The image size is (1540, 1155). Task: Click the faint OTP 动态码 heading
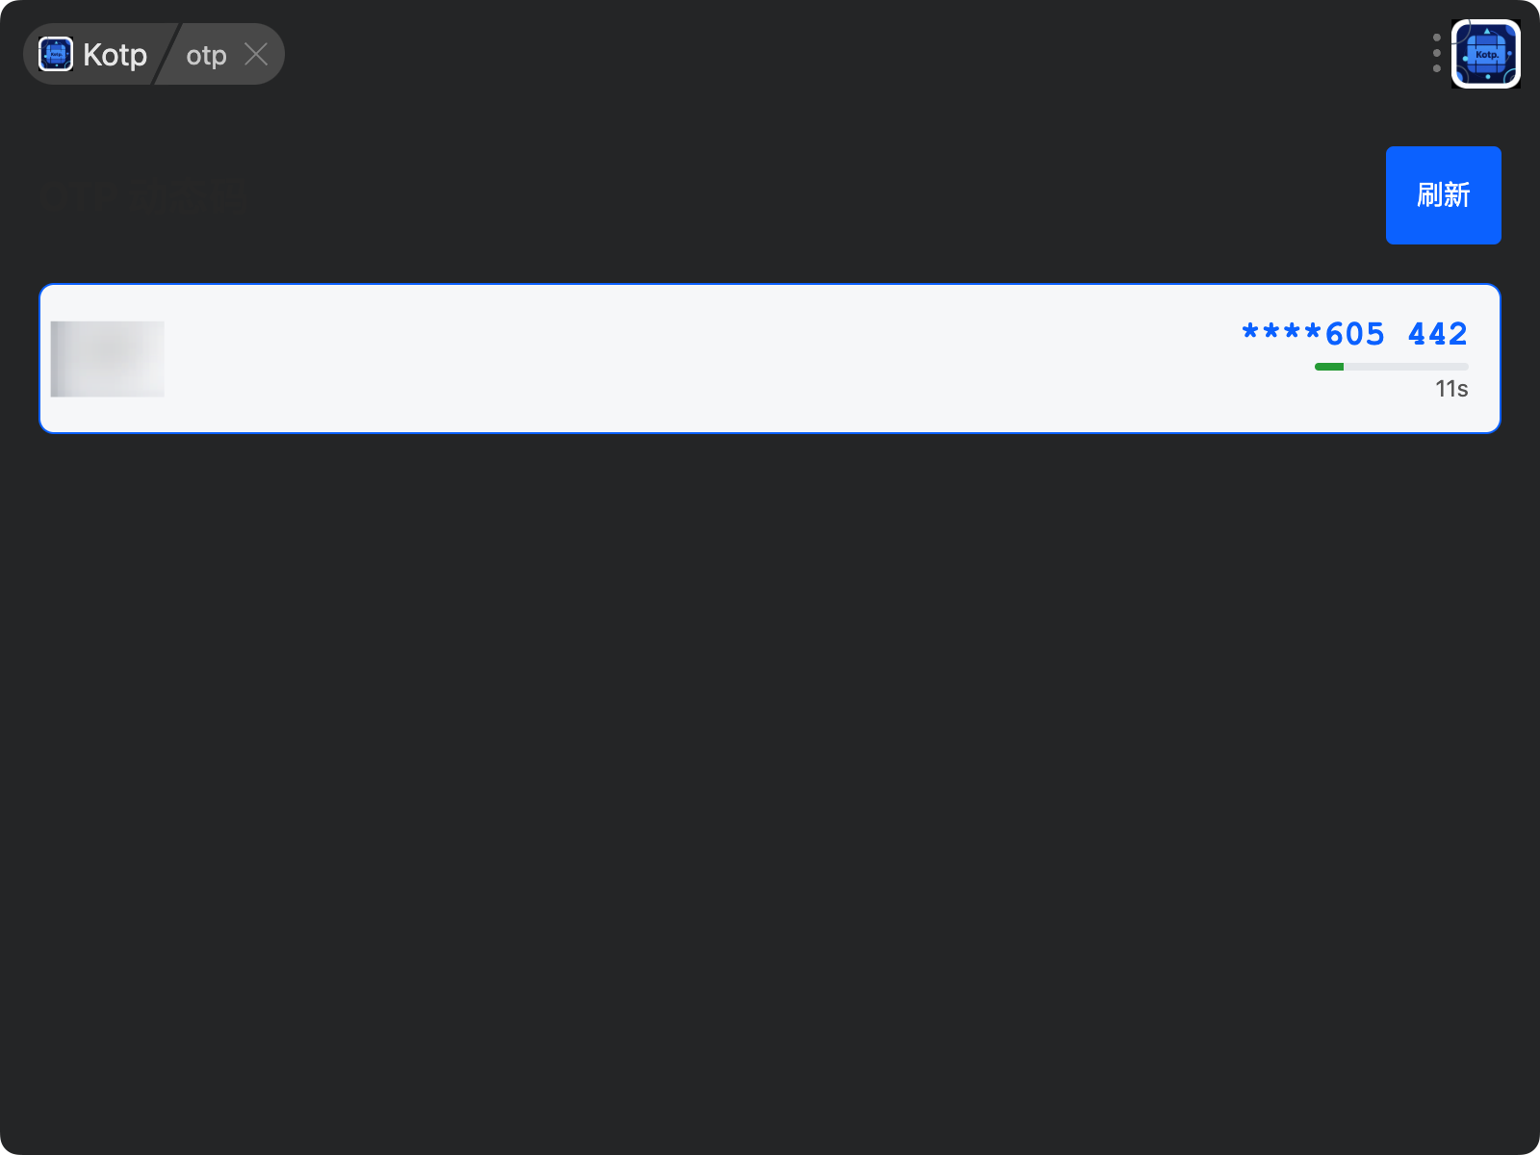coord(144,195)
